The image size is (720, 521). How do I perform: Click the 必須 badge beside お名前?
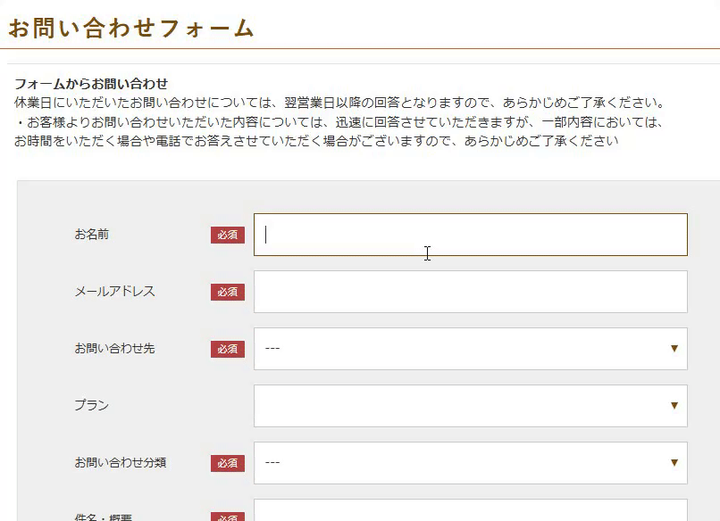tap(228, 235)
